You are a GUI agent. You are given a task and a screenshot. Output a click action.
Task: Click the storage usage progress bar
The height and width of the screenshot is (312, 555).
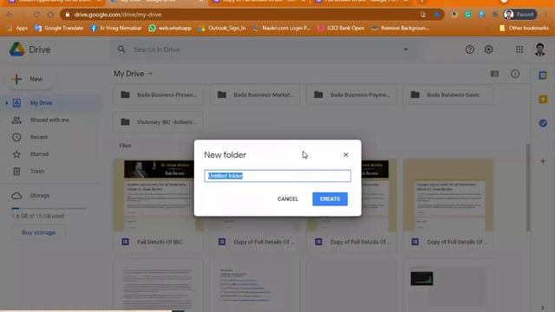(49, 208)
